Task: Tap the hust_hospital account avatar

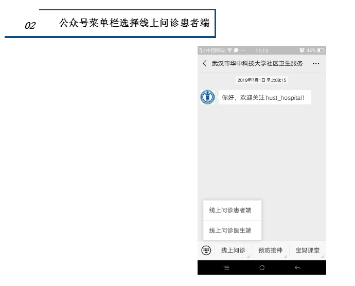Action: (207, 97)
